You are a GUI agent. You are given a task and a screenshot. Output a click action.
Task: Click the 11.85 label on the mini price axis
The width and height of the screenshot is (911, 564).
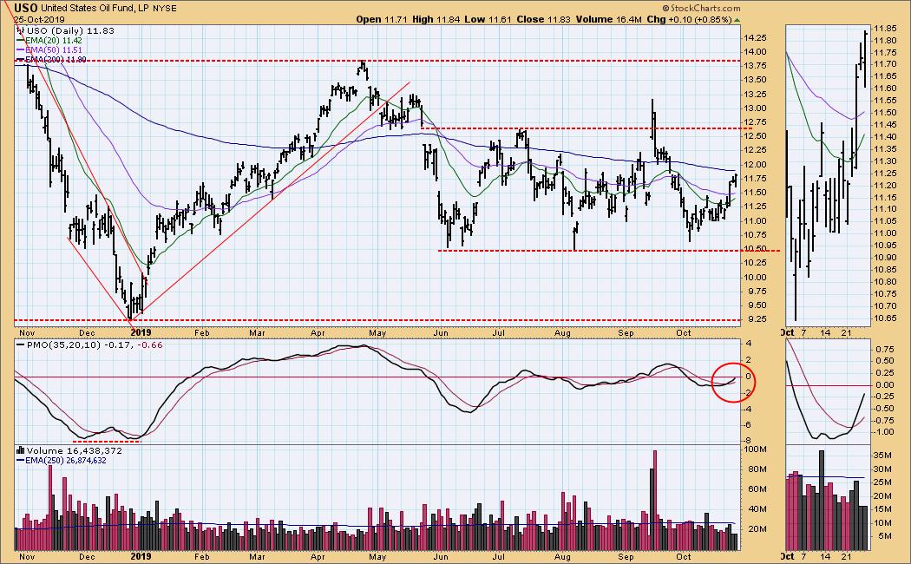(884, 28)
